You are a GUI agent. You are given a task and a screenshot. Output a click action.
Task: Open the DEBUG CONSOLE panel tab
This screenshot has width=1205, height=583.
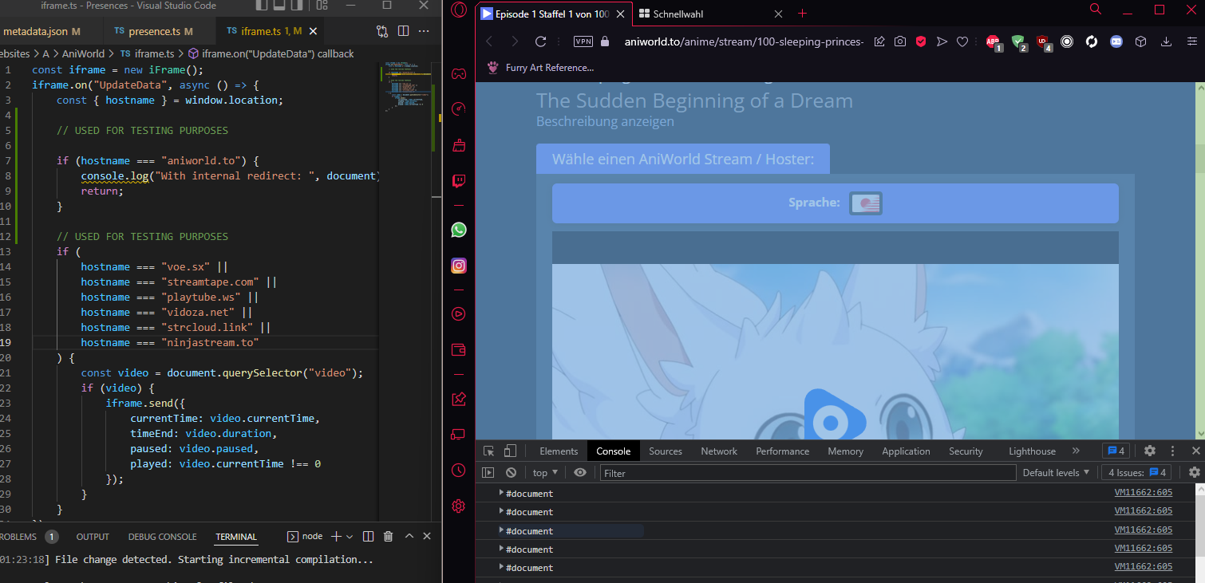tap(162, 537)
